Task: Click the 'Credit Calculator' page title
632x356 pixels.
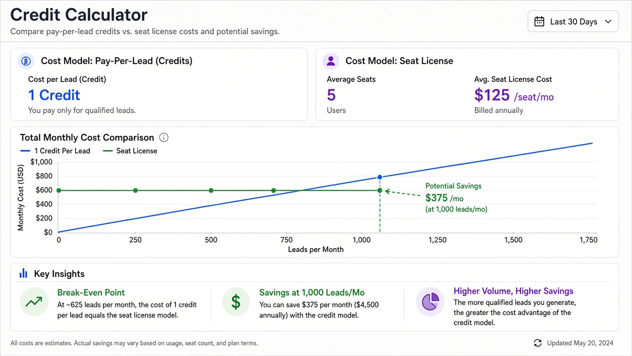Action: 79,15
